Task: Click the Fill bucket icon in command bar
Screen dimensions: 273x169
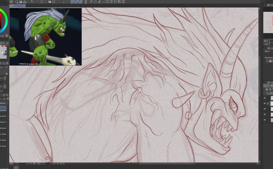Action: click(50, 2)
